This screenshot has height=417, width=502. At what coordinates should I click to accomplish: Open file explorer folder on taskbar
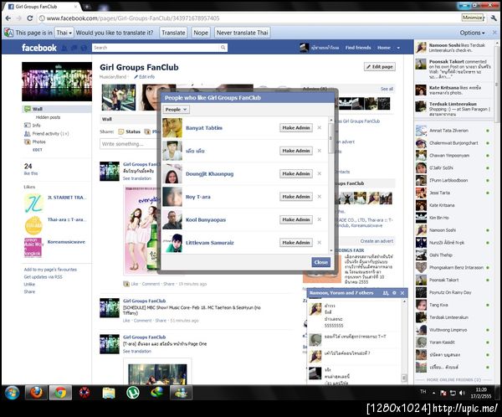click(x=109, y=393)
